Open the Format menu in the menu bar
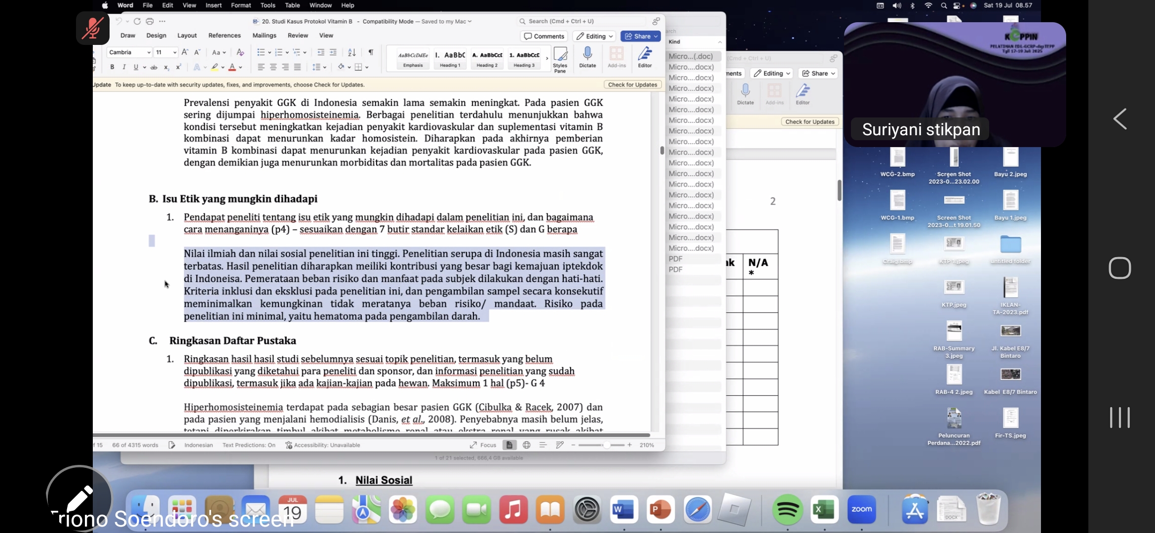 tap(241, 5)
